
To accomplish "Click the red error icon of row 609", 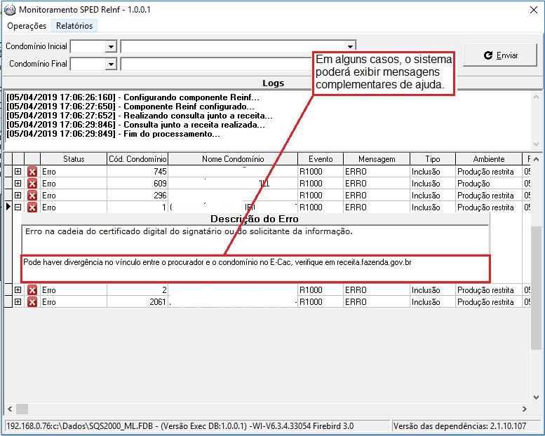I will (32, 184).
